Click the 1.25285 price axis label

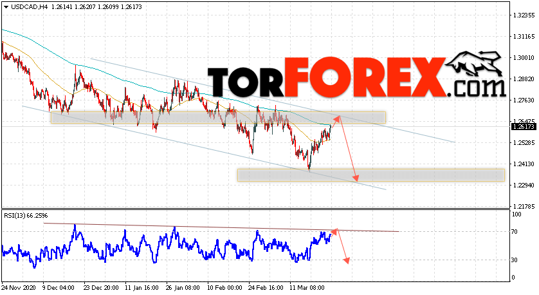(524, 143)
